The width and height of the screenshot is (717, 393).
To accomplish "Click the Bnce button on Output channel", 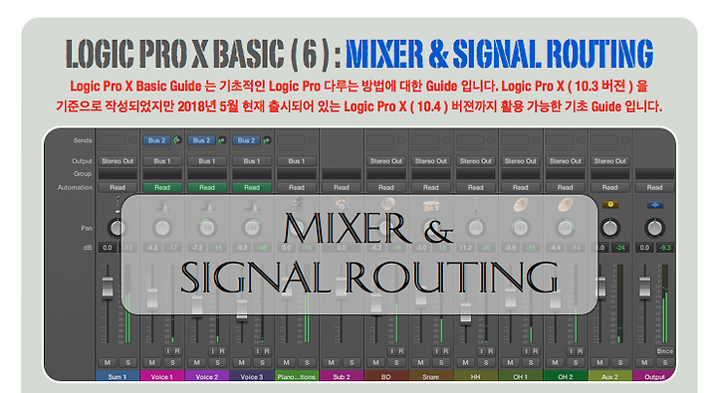I will tap(665, 351).
